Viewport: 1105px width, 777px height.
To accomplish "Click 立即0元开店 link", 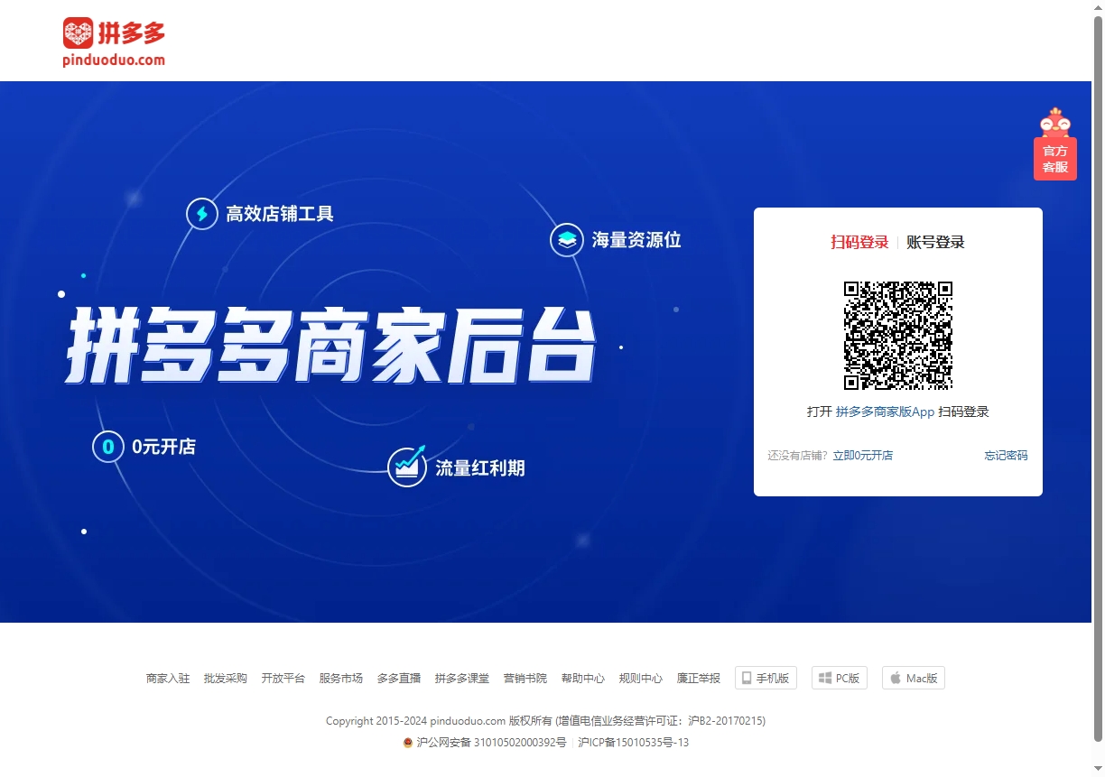I will point(862,456).
